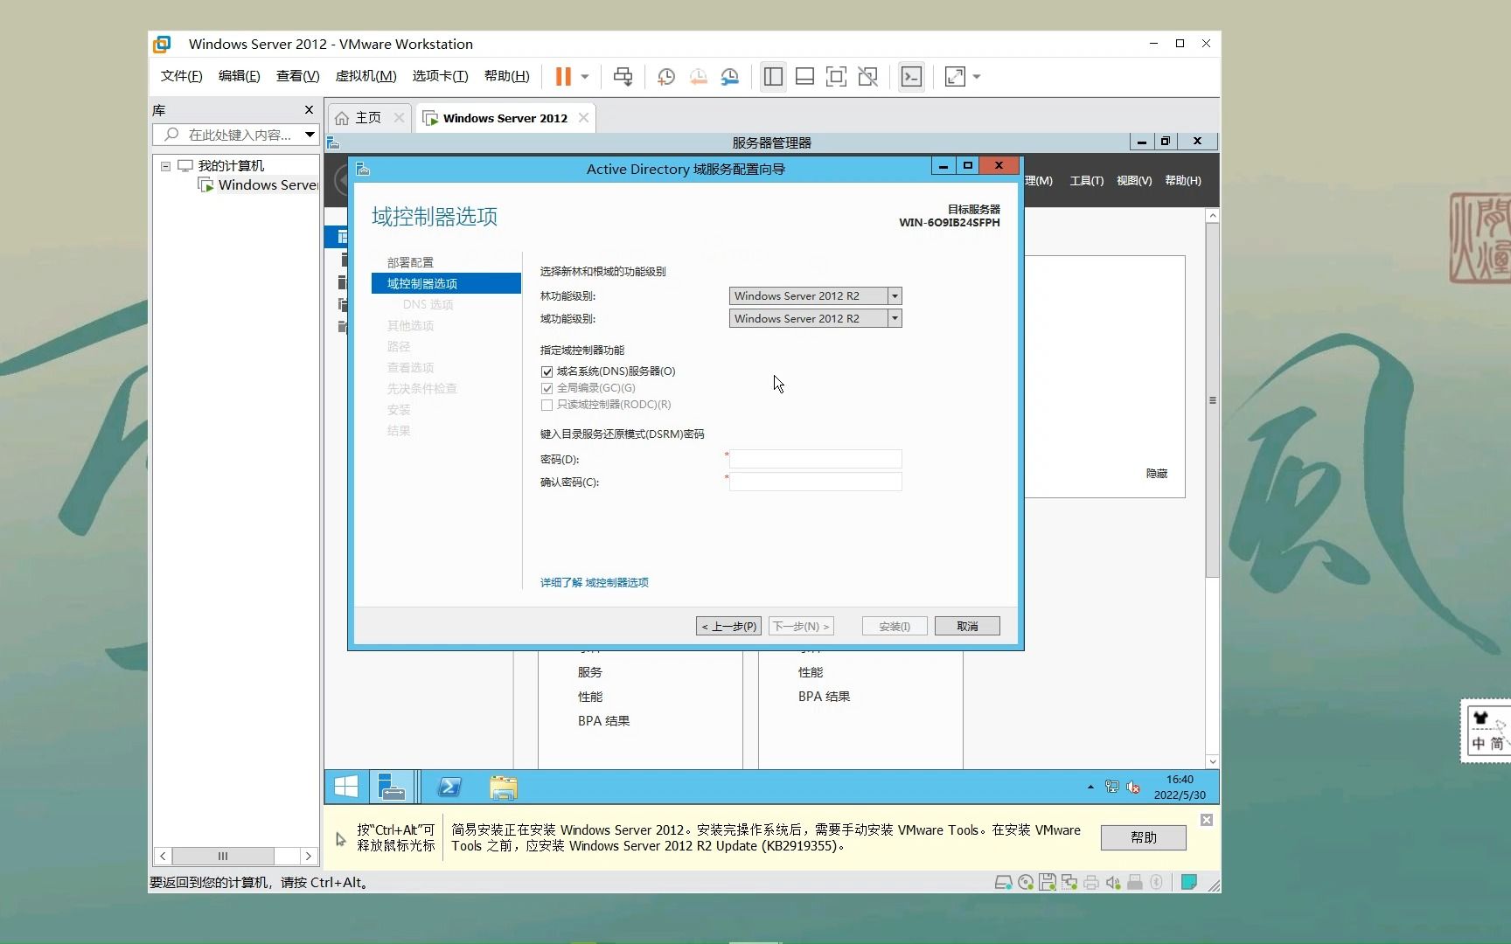The width and height of the screenshot is (1511, 944).
Task: Open Server Manager from the taskbar
Action: click(x=392, y=787)
